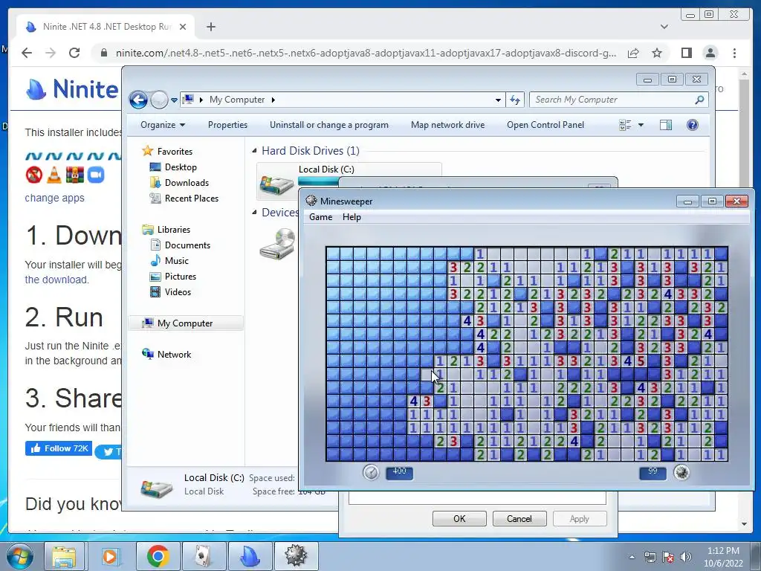This screenshot has width=761, height=571.
Task: Open Google Chrome from taskbar
Action: coord(158,556)
